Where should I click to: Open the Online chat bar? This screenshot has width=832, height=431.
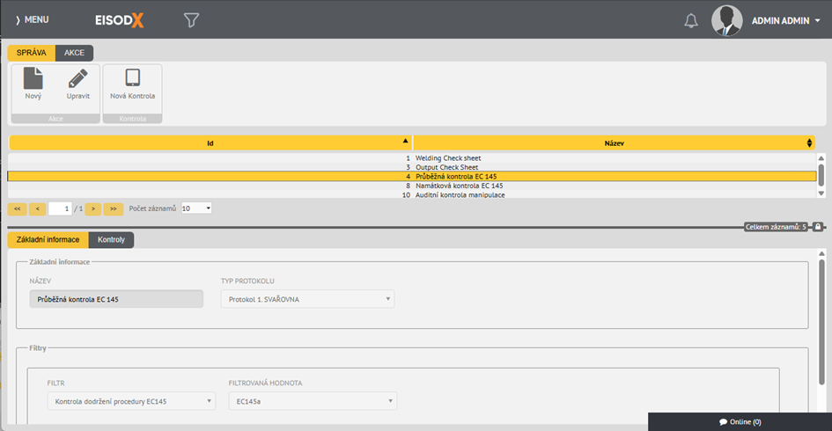coord(740,421)
